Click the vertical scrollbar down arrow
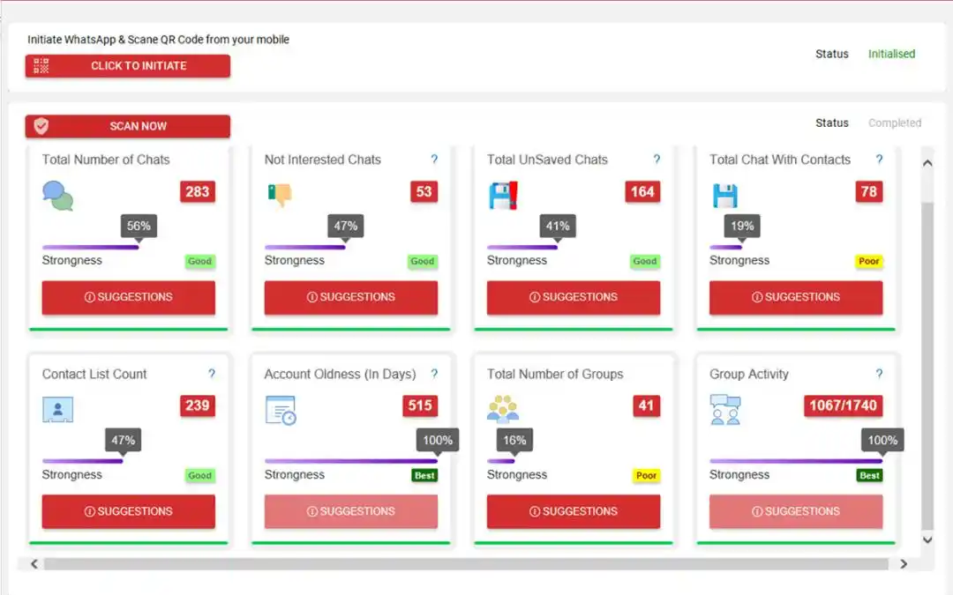The width and height of the screenshot is (953, 595). [x=927, y=539]
